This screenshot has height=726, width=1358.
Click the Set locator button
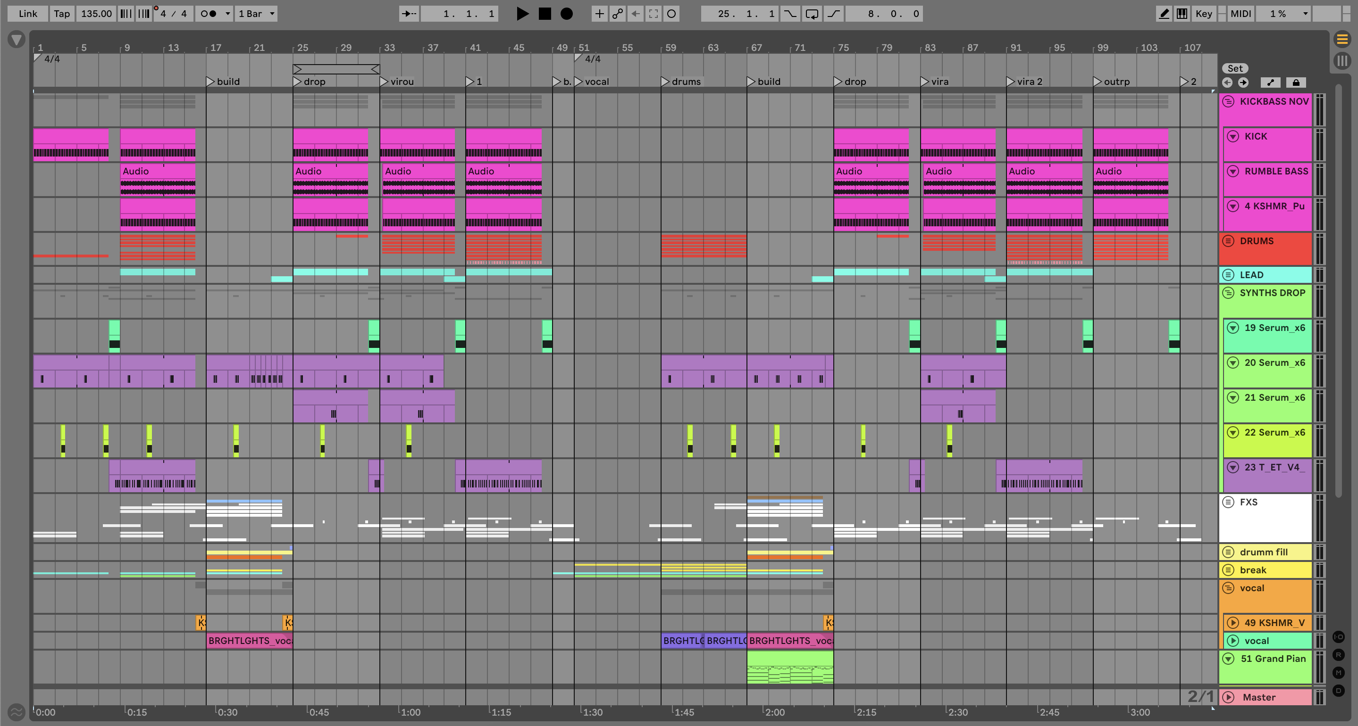[1235, 68]
